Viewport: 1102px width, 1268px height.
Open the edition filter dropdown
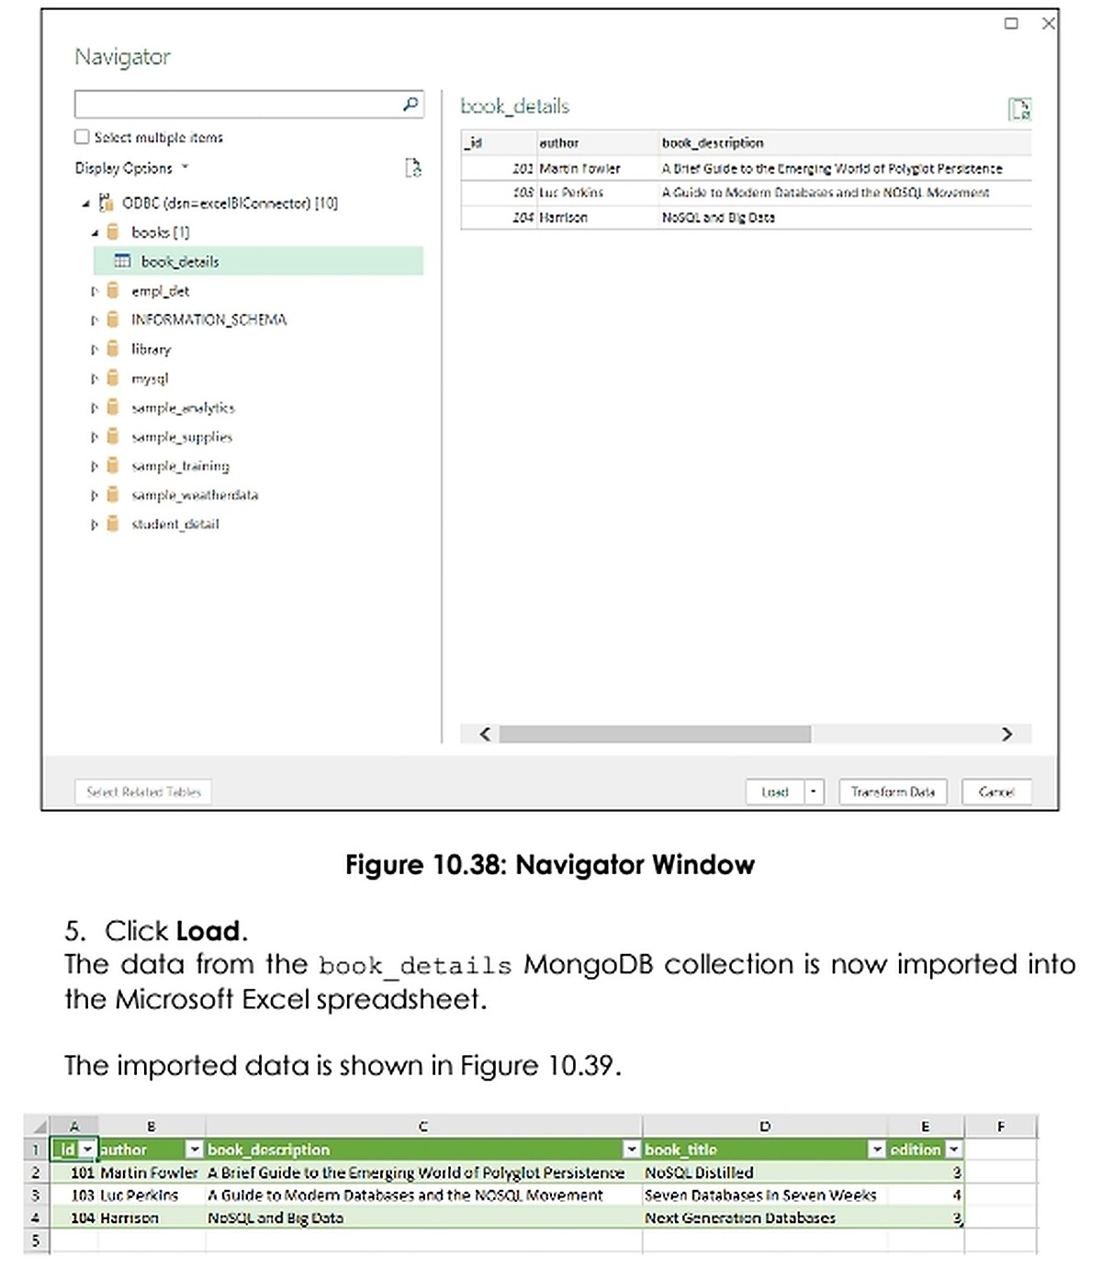coord(954,1150)
